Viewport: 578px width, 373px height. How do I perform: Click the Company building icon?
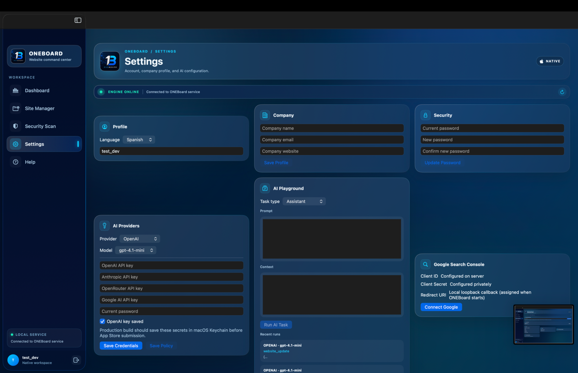(265, 115)
